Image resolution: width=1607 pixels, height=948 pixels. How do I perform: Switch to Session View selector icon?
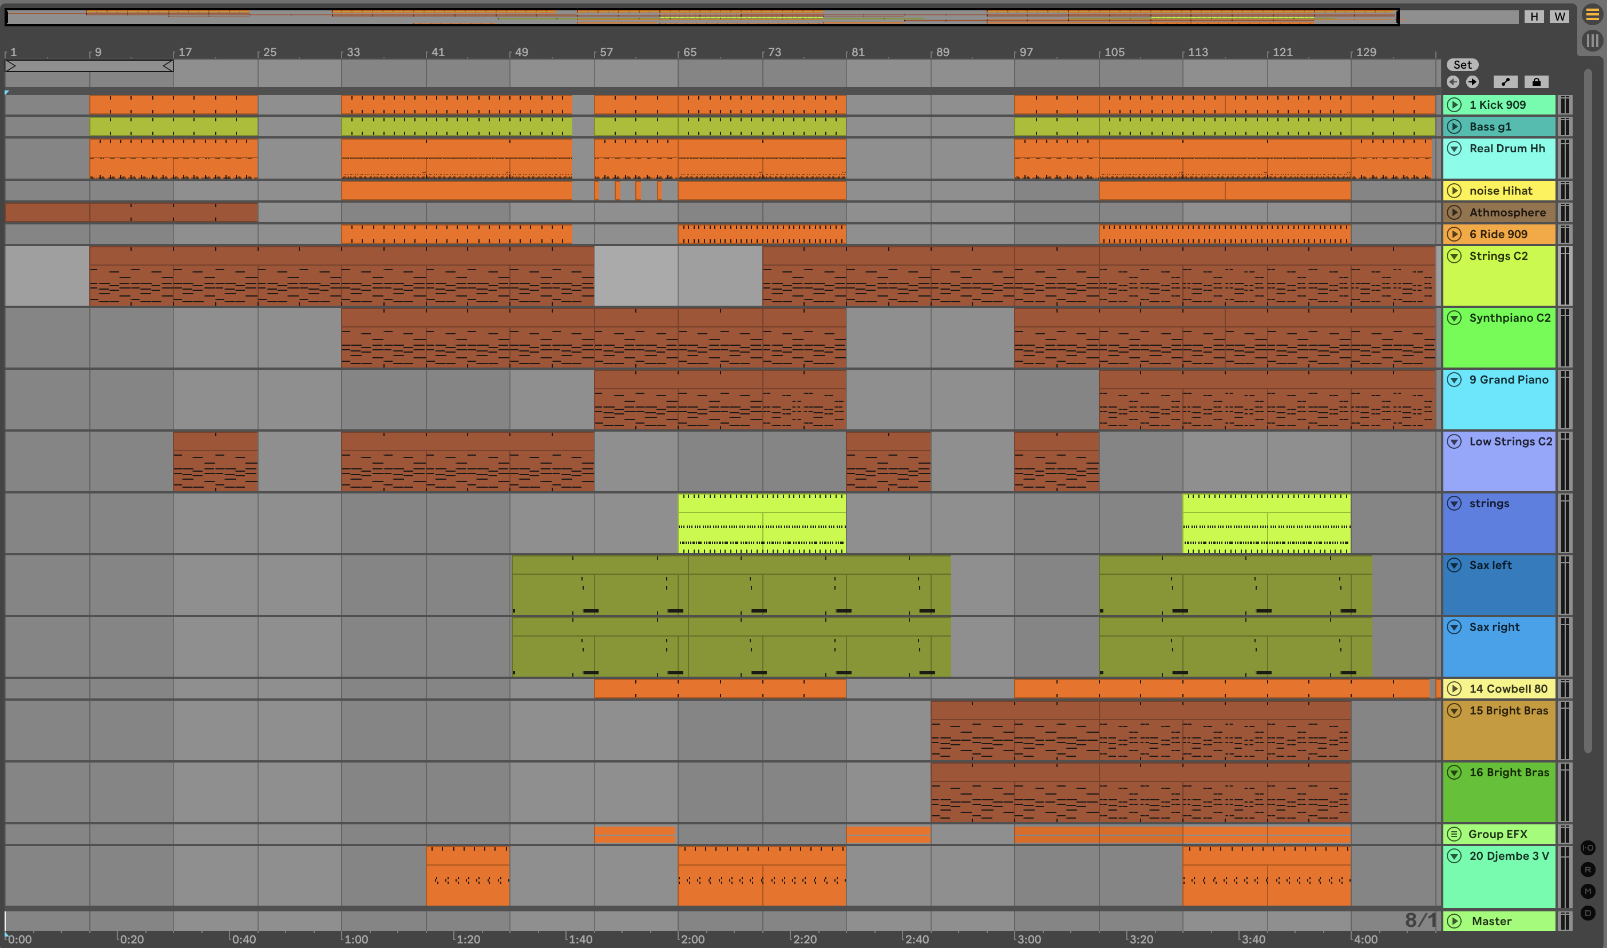coord(1592,41)
